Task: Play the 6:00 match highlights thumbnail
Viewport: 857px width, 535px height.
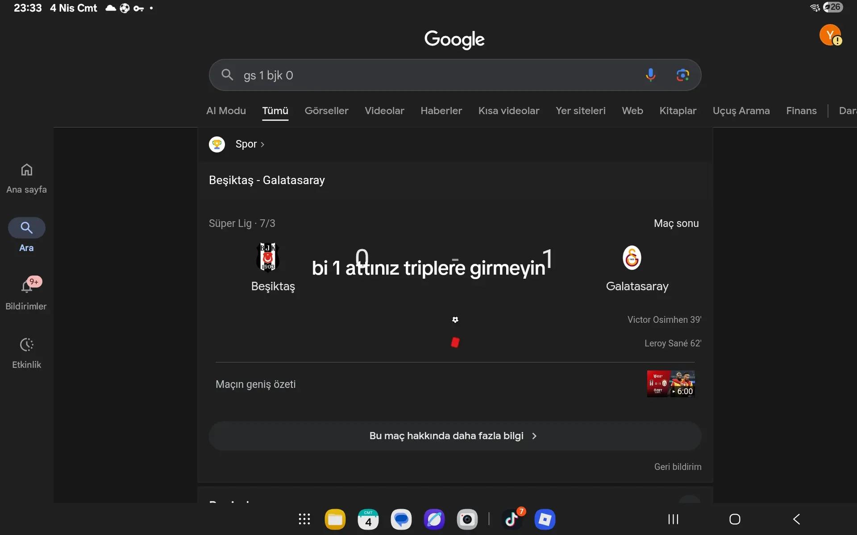Action: click(671, 384)
